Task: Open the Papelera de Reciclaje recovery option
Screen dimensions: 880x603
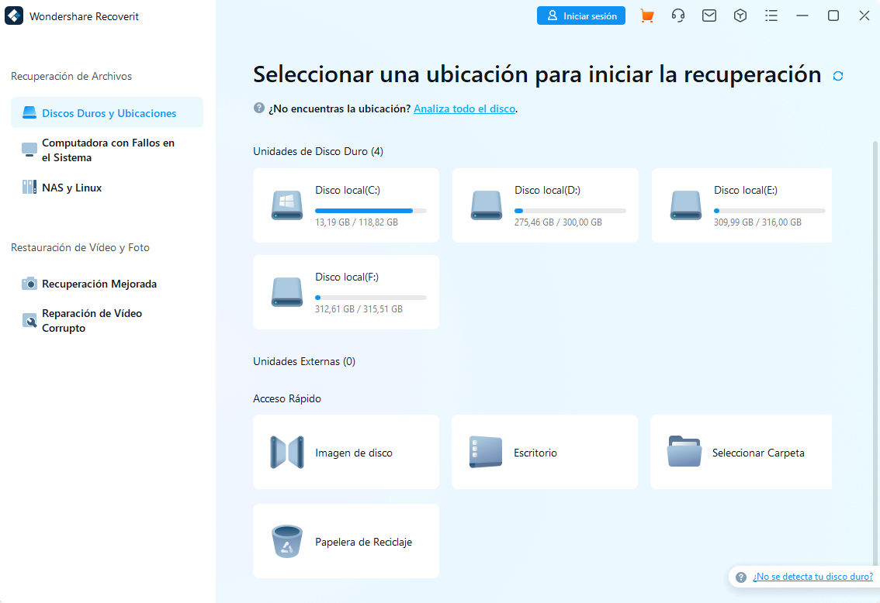Action: coord(345,541)
